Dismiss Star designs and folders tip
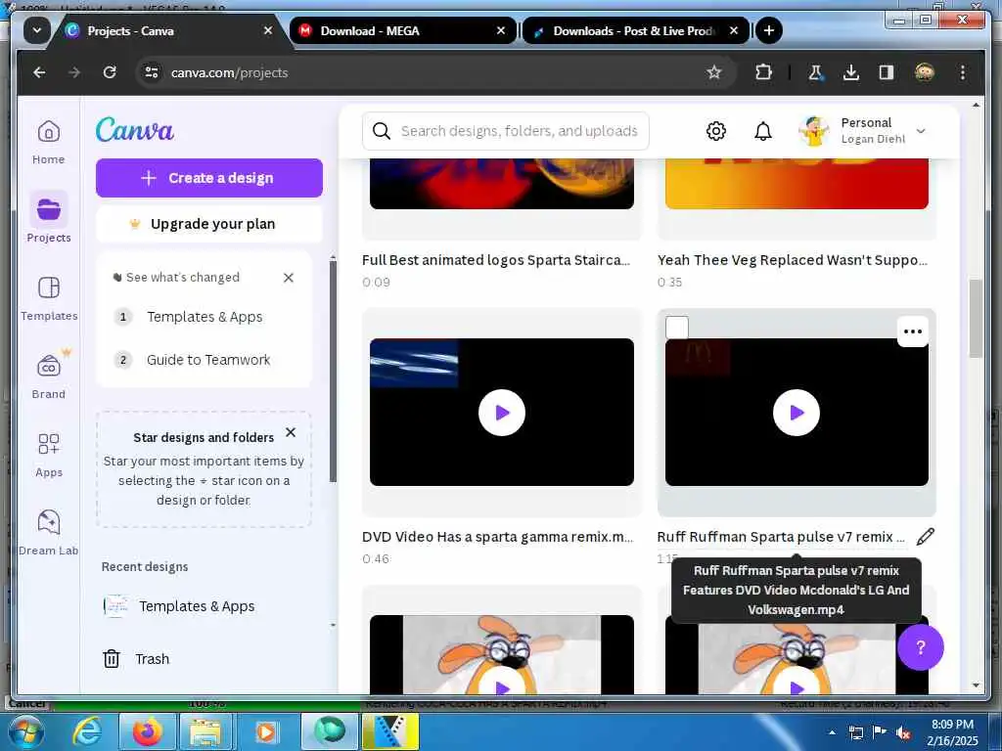 (290, 432)
